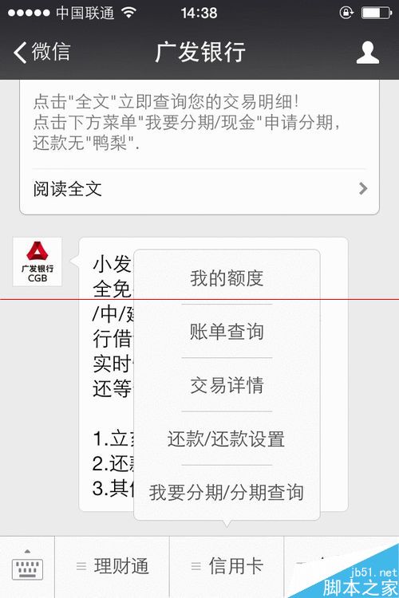Tap the signal strength dots indicator
The height and width of the screenshot is (598, 399).
29,13
